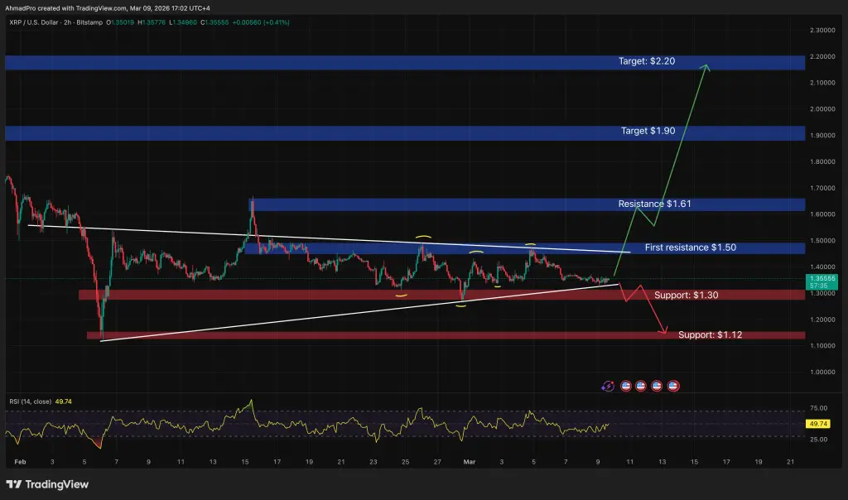Select the First resistance $1.50 label
This screenshot has height=500, width=848.
click(690, 247)
